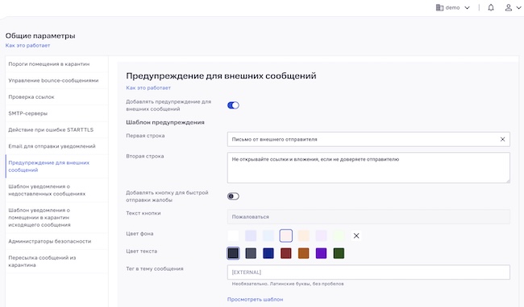Select the highlighted light pink background swatch

tap(285, 235)
